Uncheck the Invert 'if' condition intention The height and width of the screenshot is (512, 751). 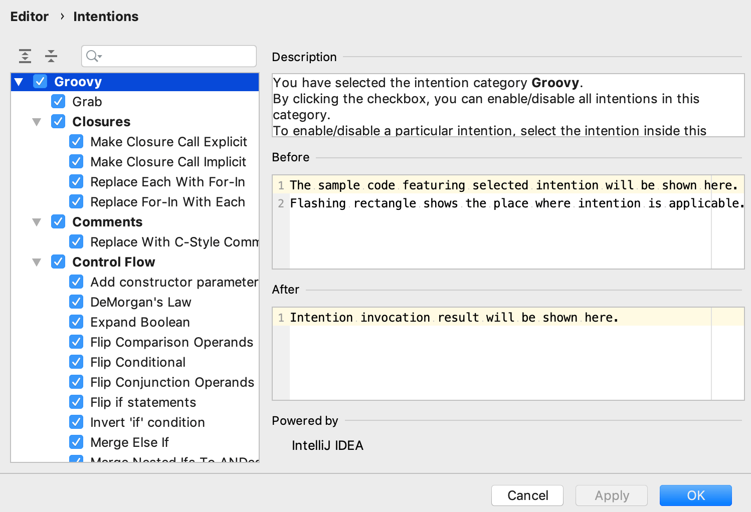(x=76, y=422)
